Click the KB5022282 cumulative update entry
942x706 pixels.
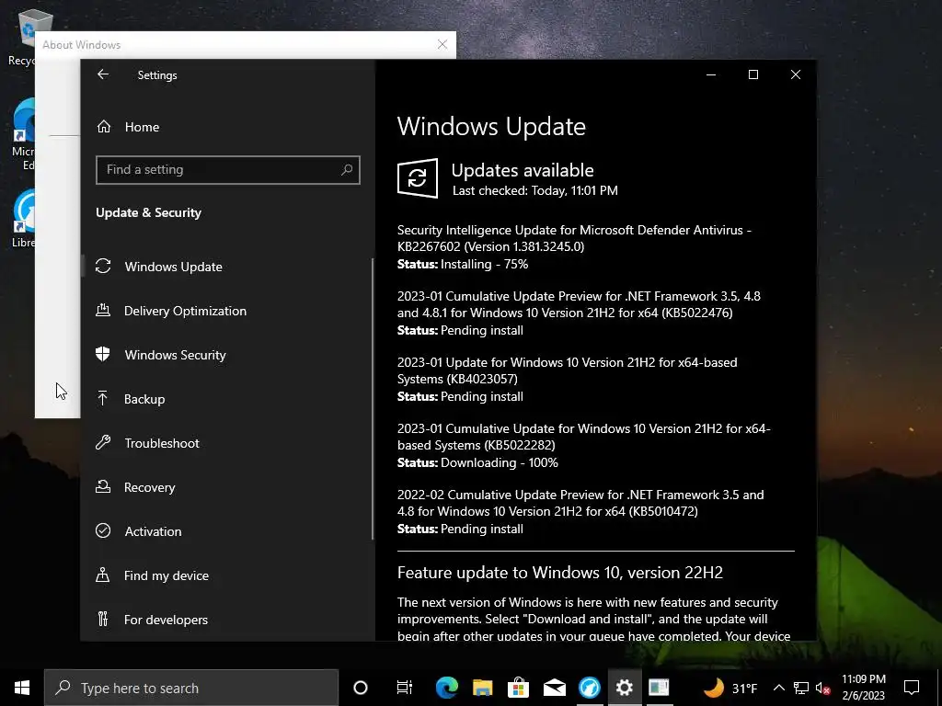coord(583,437)
